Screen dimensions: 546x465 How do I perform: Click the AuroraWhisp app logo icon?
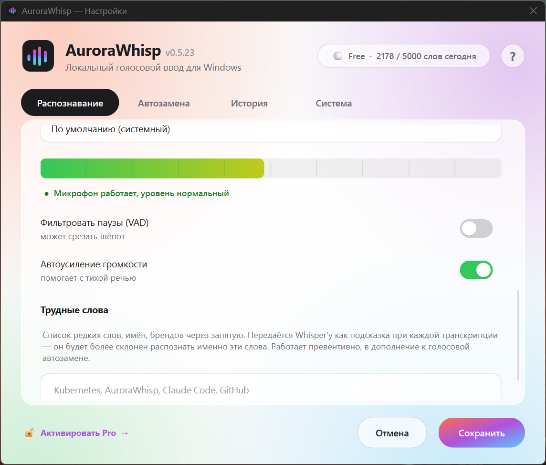tap(38, 56)
